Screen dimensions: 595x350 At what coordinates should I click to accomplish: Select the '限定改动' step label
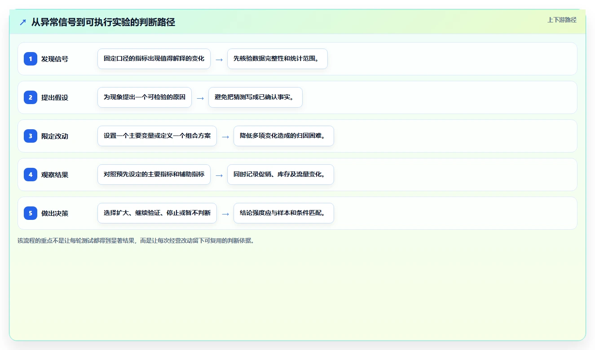(x=55, y=136)
